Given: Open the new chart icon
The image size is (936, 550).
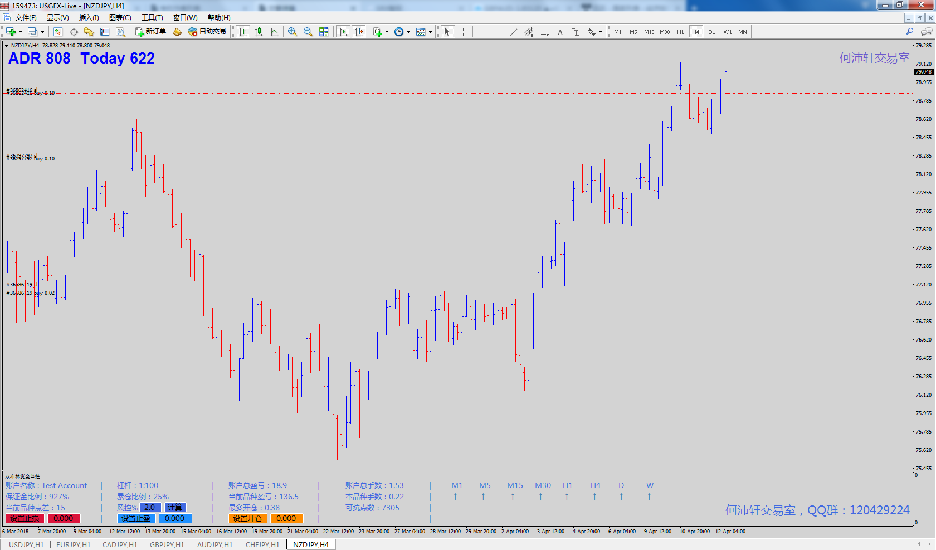Looking at the screenshot, I should coord(11,32).
